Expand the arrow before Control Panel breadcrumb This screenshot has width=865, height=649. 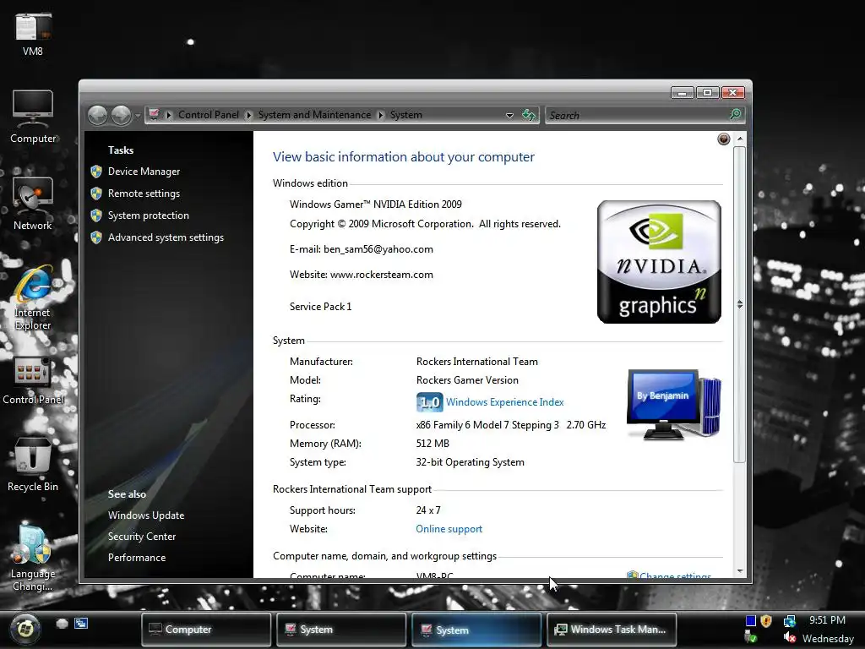[169, 115]
